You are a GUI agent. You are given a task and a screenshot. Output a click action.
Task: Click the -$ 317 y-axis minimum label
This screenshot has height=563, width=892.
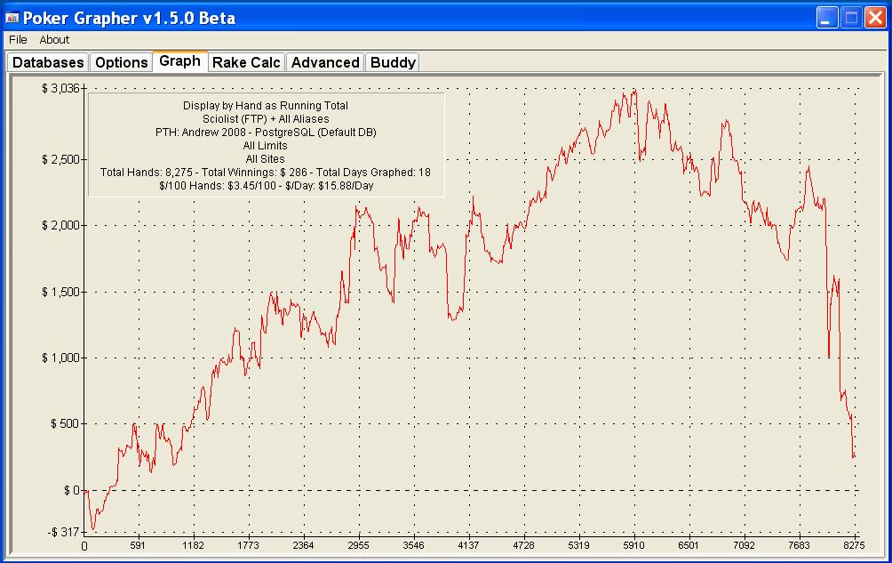click(60, 532)
